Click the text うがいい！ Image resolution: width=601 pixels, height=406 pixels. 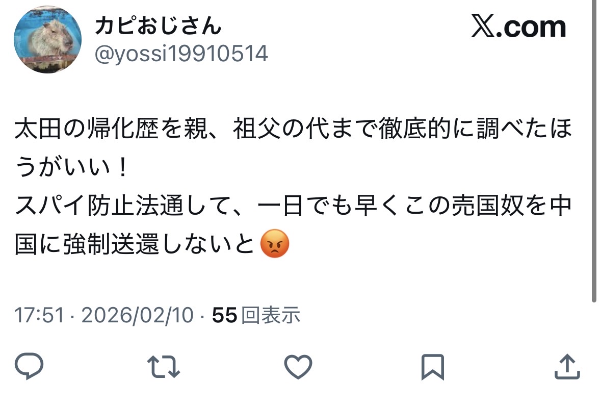pyautogui.click(x=71, y=167)
